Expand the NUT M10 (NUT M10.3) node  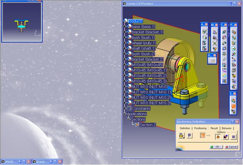tap(125, 103)
